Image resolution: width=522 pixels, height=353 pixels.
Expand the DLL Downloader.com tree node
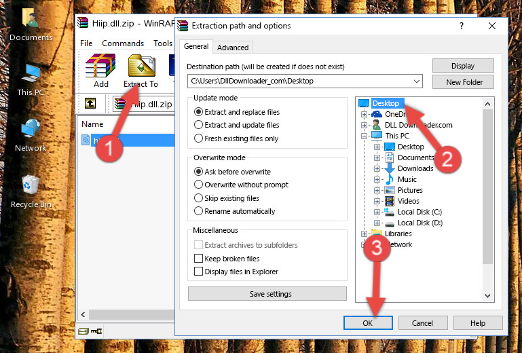tap(364, 125)
